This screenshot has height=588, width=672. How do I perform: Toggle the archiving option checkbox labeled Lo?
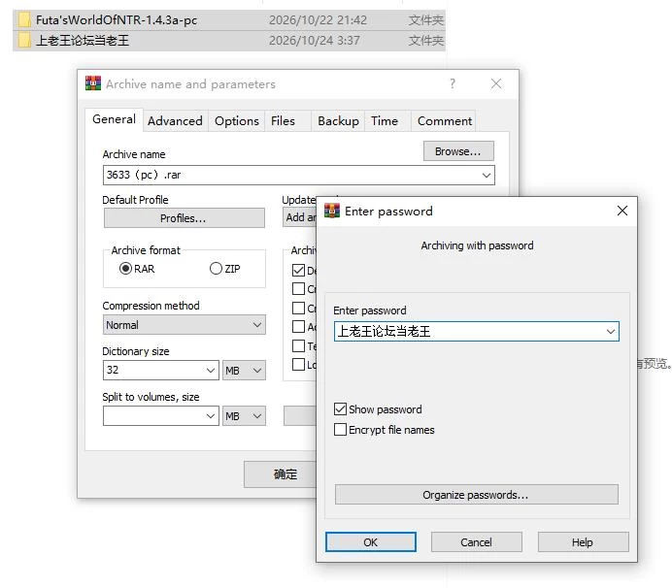coord(298,365)
